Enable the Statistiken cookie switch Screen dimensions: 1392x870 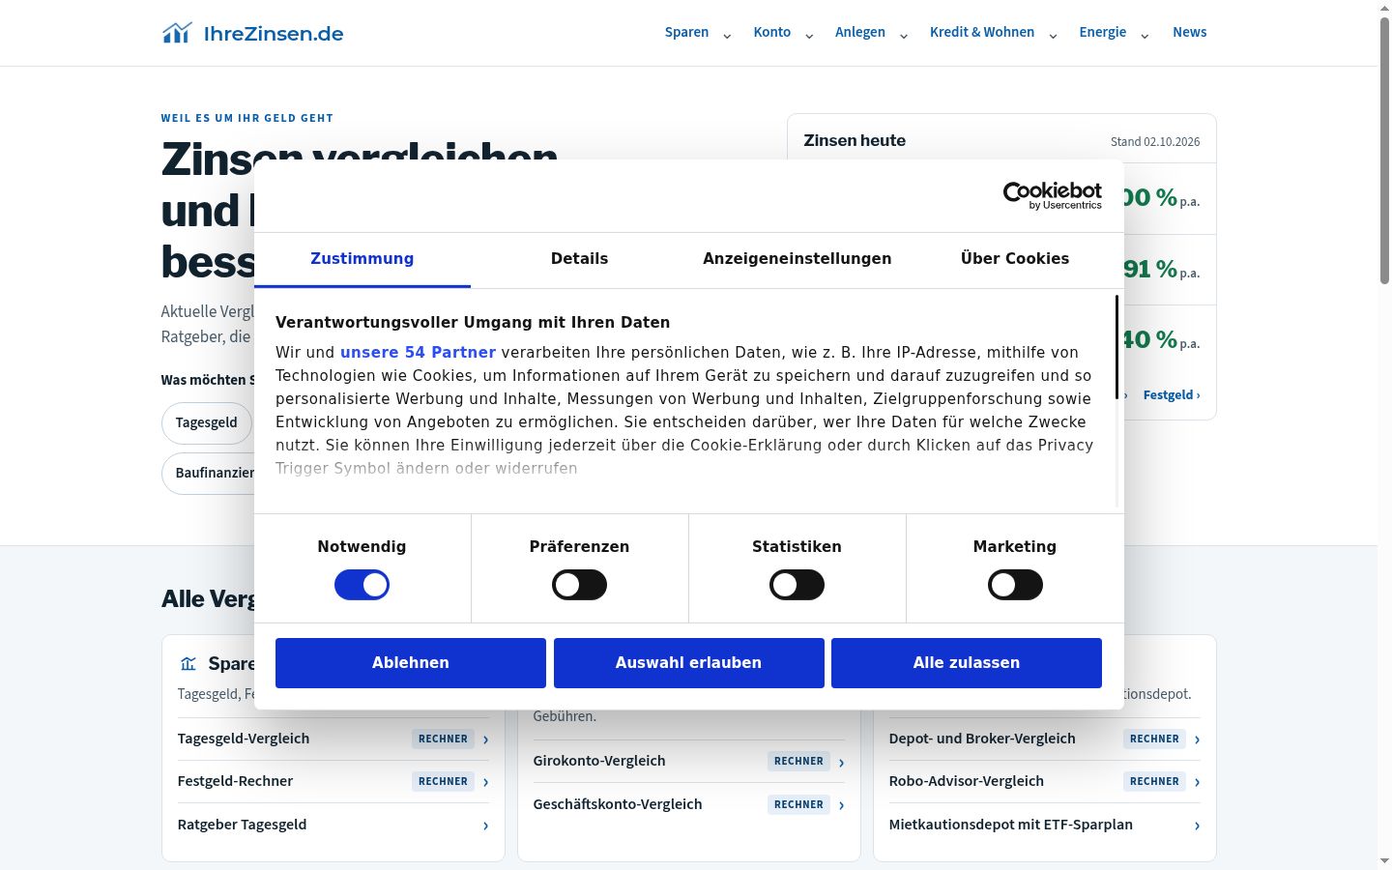coord(797,585)
